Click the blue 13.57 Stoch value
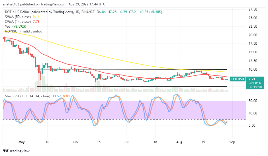Image resolution: width=268 pixels, height=156 pixels. tap(57, 96)
